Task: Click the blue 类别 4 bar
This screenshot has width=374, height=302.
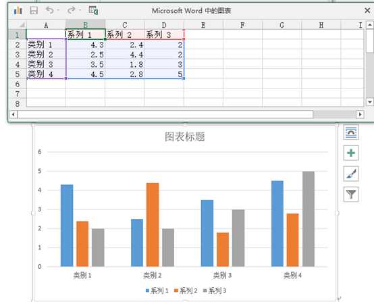Action: [x=277, y=224]
